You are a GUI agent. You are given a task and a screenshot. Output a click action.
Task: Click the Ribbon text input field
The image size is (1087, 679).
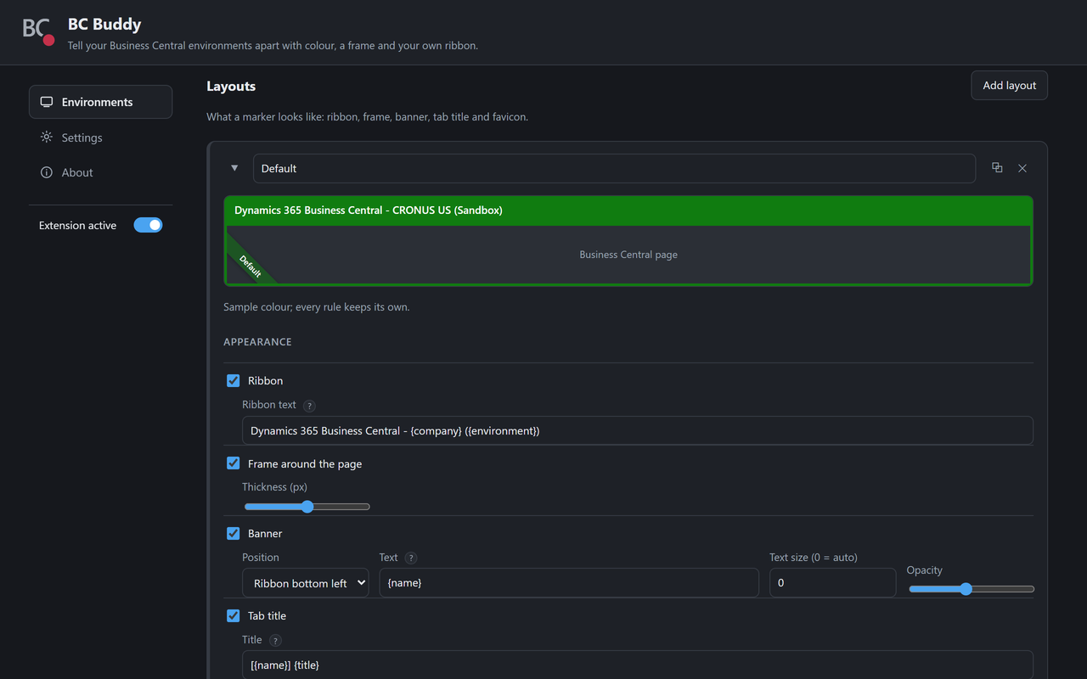(638, 430)
